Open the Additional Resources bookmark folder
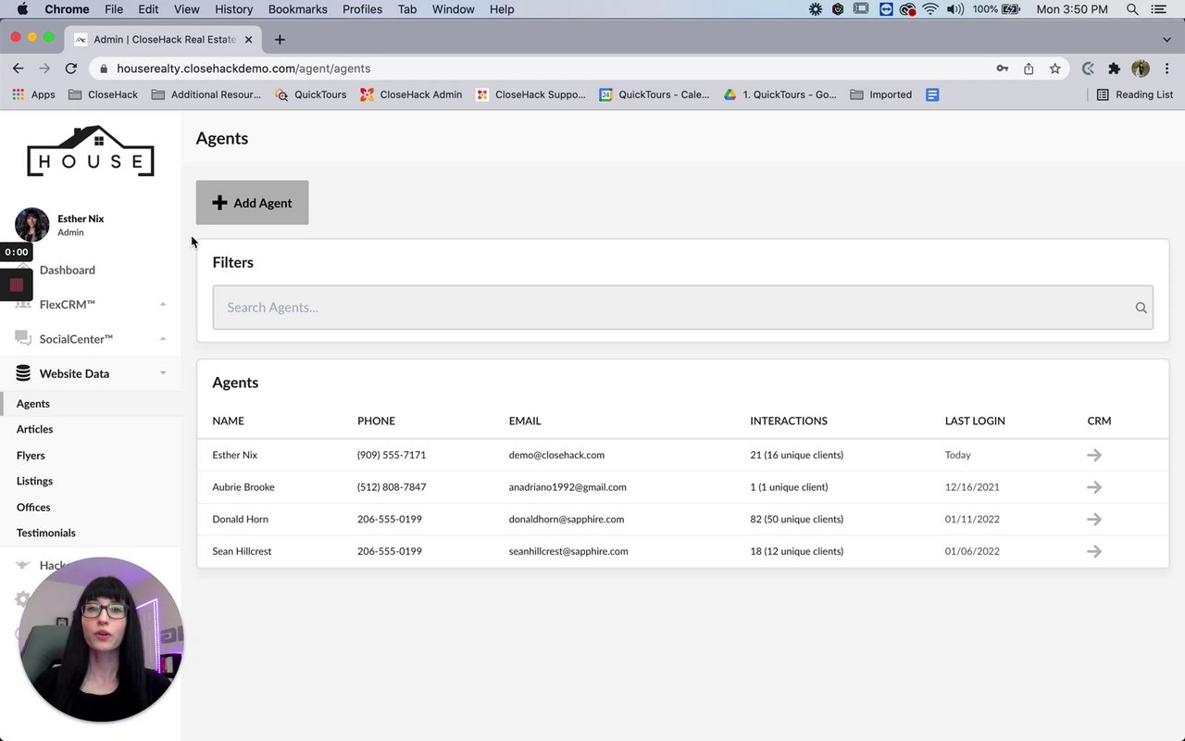The image size is (1185, 741). (x=206, y=94)
